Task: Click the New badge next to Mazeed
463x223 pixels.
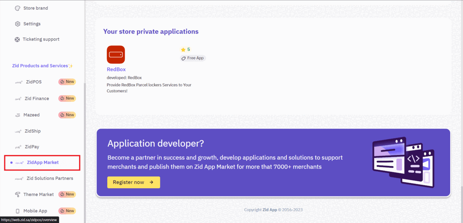Action: pos(67,115)
